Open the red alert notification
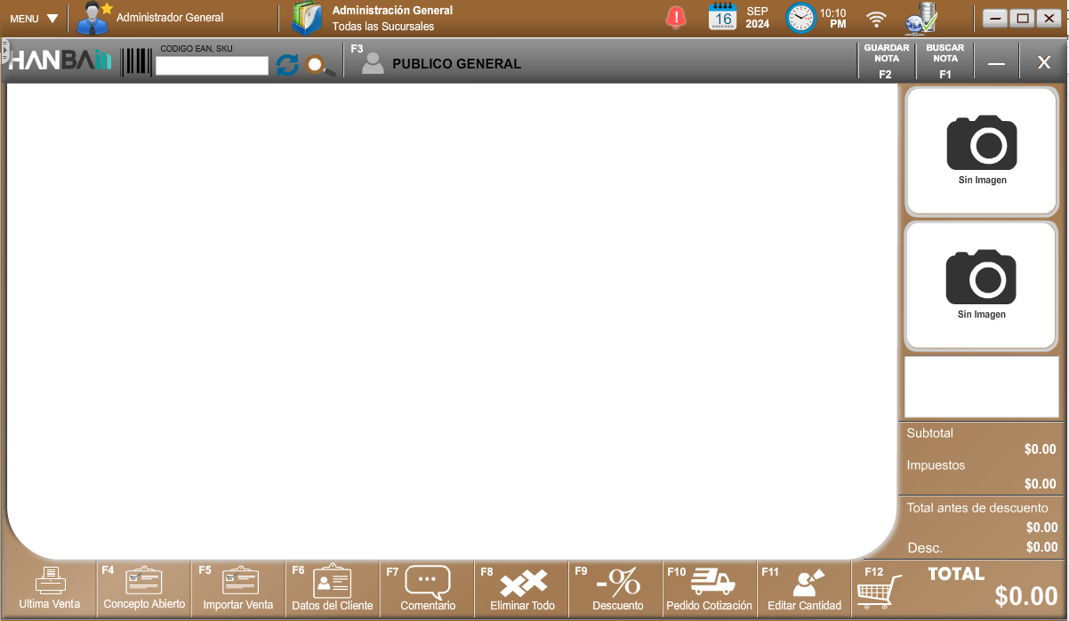 coord(677,18)
